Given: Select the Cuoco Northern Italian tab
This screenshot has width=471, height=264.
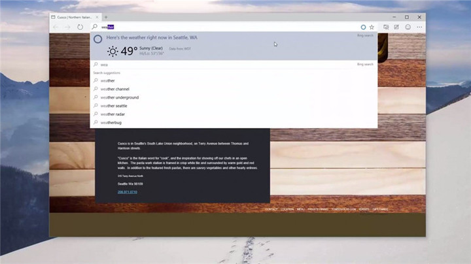Looking at the screenshot, I should click(x=75, y=17).
